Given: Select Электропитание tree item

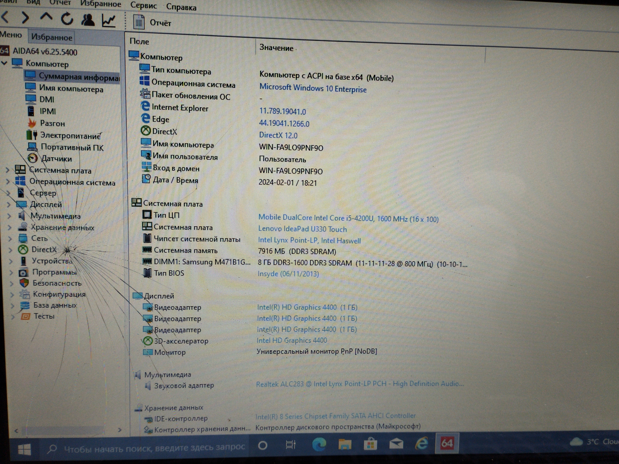Looking at the screenshot, I should click(x=64, y=135).
